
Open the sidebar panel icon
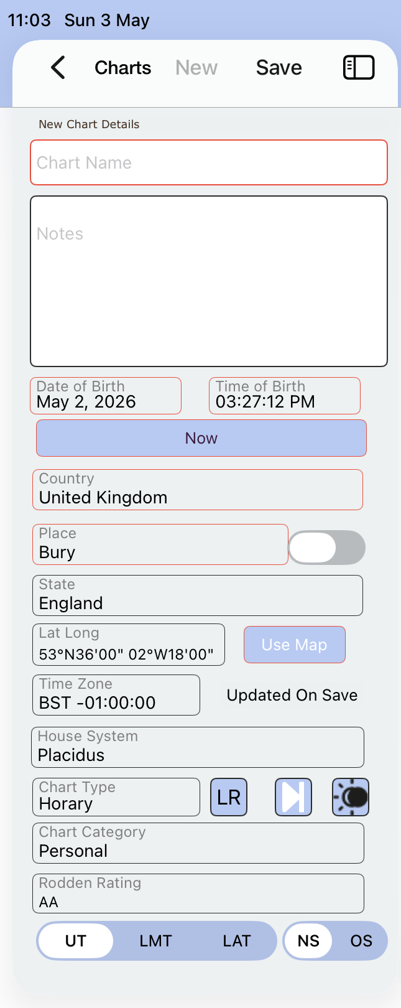pyautogui.click(x=359, y=67)
